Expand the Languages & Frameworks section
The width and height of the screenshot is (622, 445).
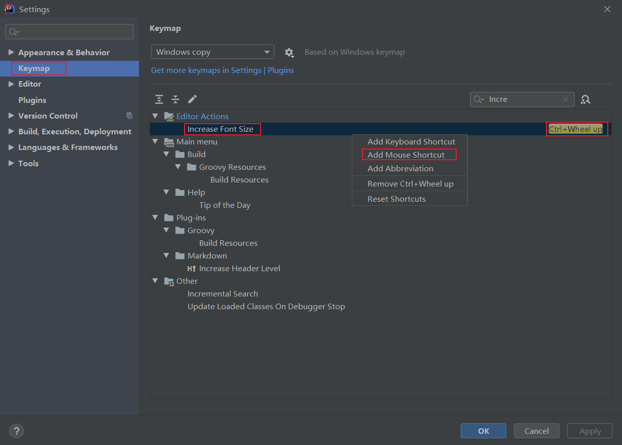coord(11,147)
